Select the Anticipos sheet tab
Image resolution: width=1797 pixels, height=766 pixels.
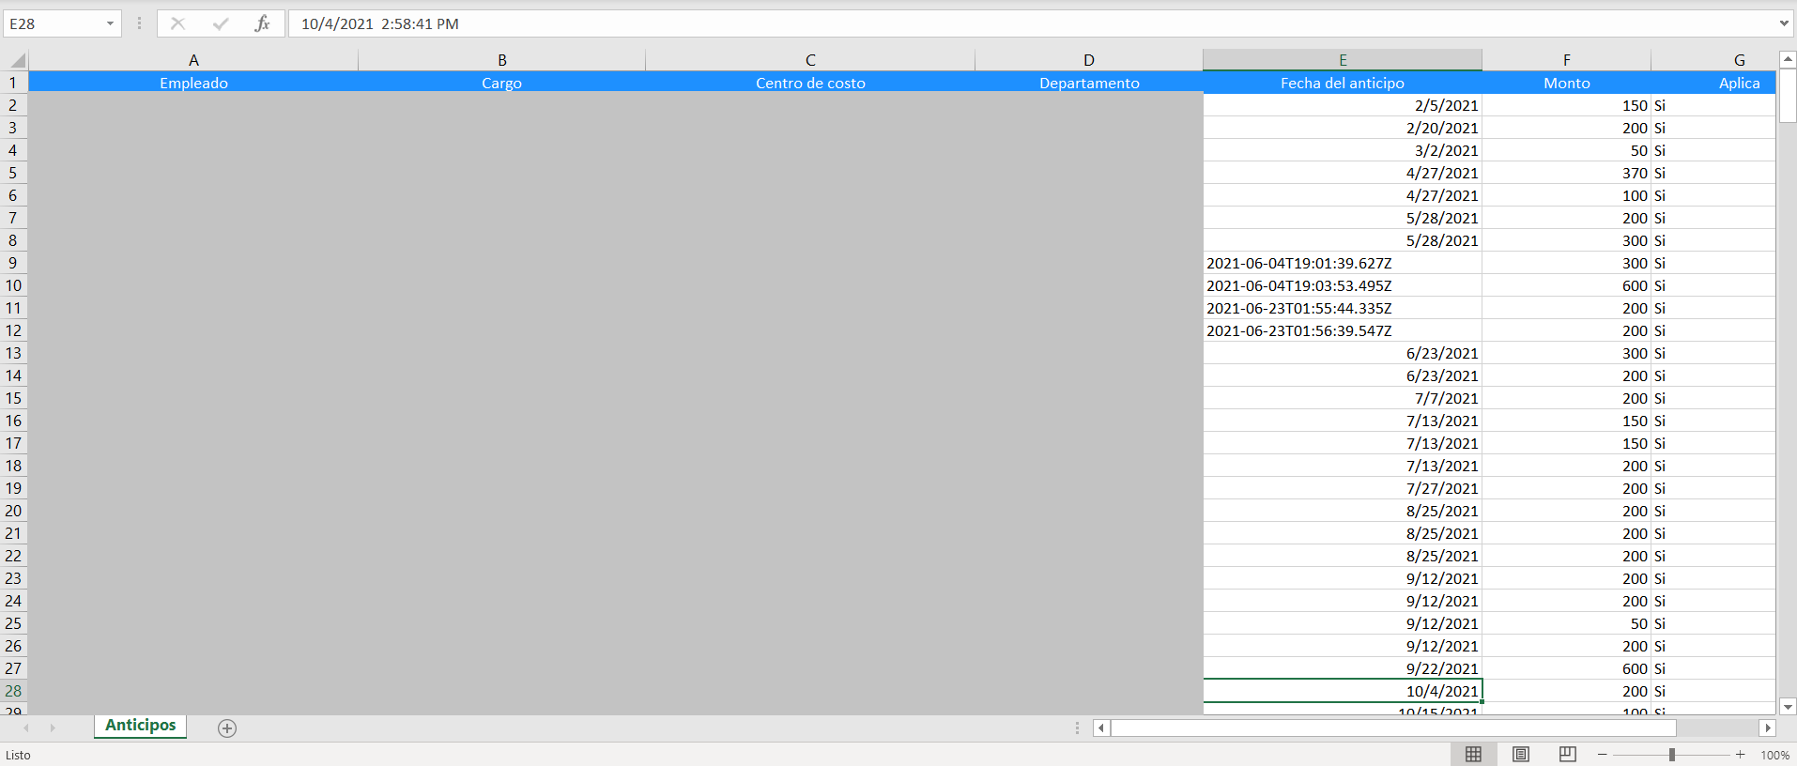click(x=141, y=726)
